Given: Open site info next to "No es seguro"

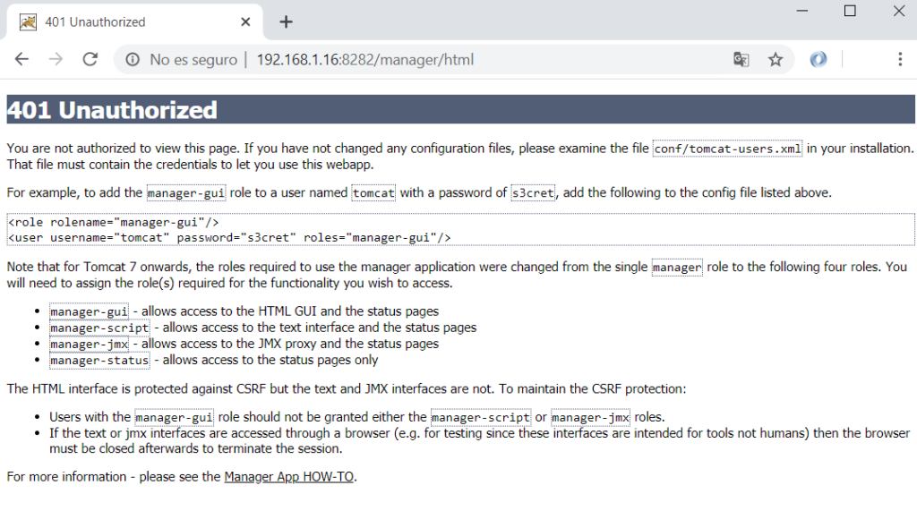Looking at the screenshot, I should coord(133,60).
